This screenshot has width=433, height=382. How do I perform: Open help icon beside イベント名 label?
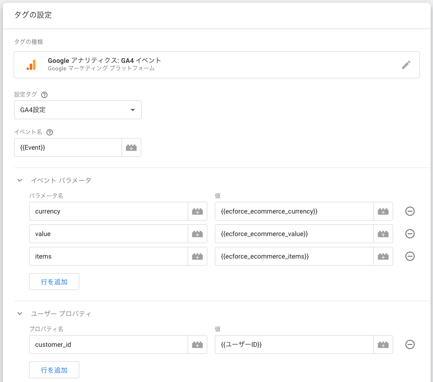click(49, 132)
